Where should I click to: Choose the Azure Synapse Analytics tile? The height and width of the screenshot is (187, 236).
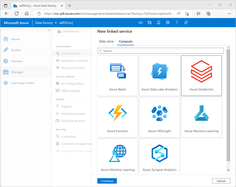coord(159,156)
